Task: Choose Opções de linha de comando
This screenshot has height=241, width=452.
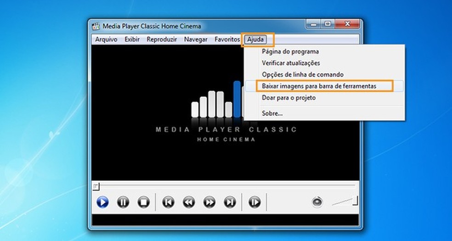Action: tap(324, 74)
